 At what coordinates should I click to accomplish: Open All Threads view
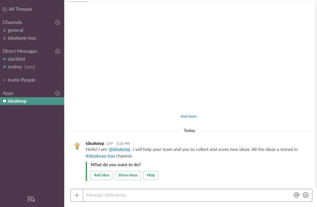[x=20, y=9]
